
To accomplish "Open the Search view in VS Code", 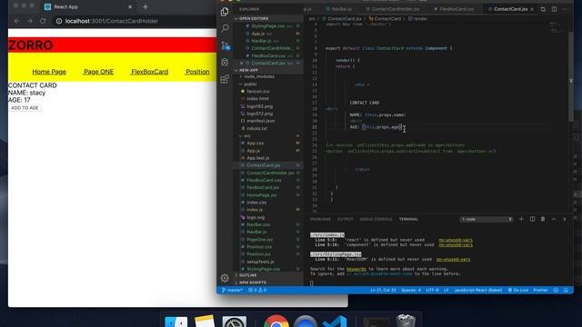I will [x=225, y=28].
